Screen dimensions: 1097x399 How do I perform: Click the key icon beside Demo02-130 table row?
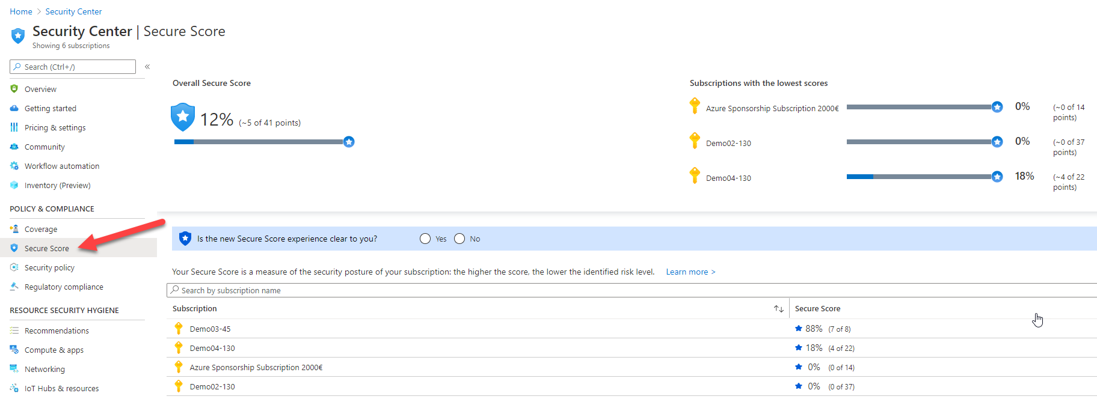(x=179, y=386)
